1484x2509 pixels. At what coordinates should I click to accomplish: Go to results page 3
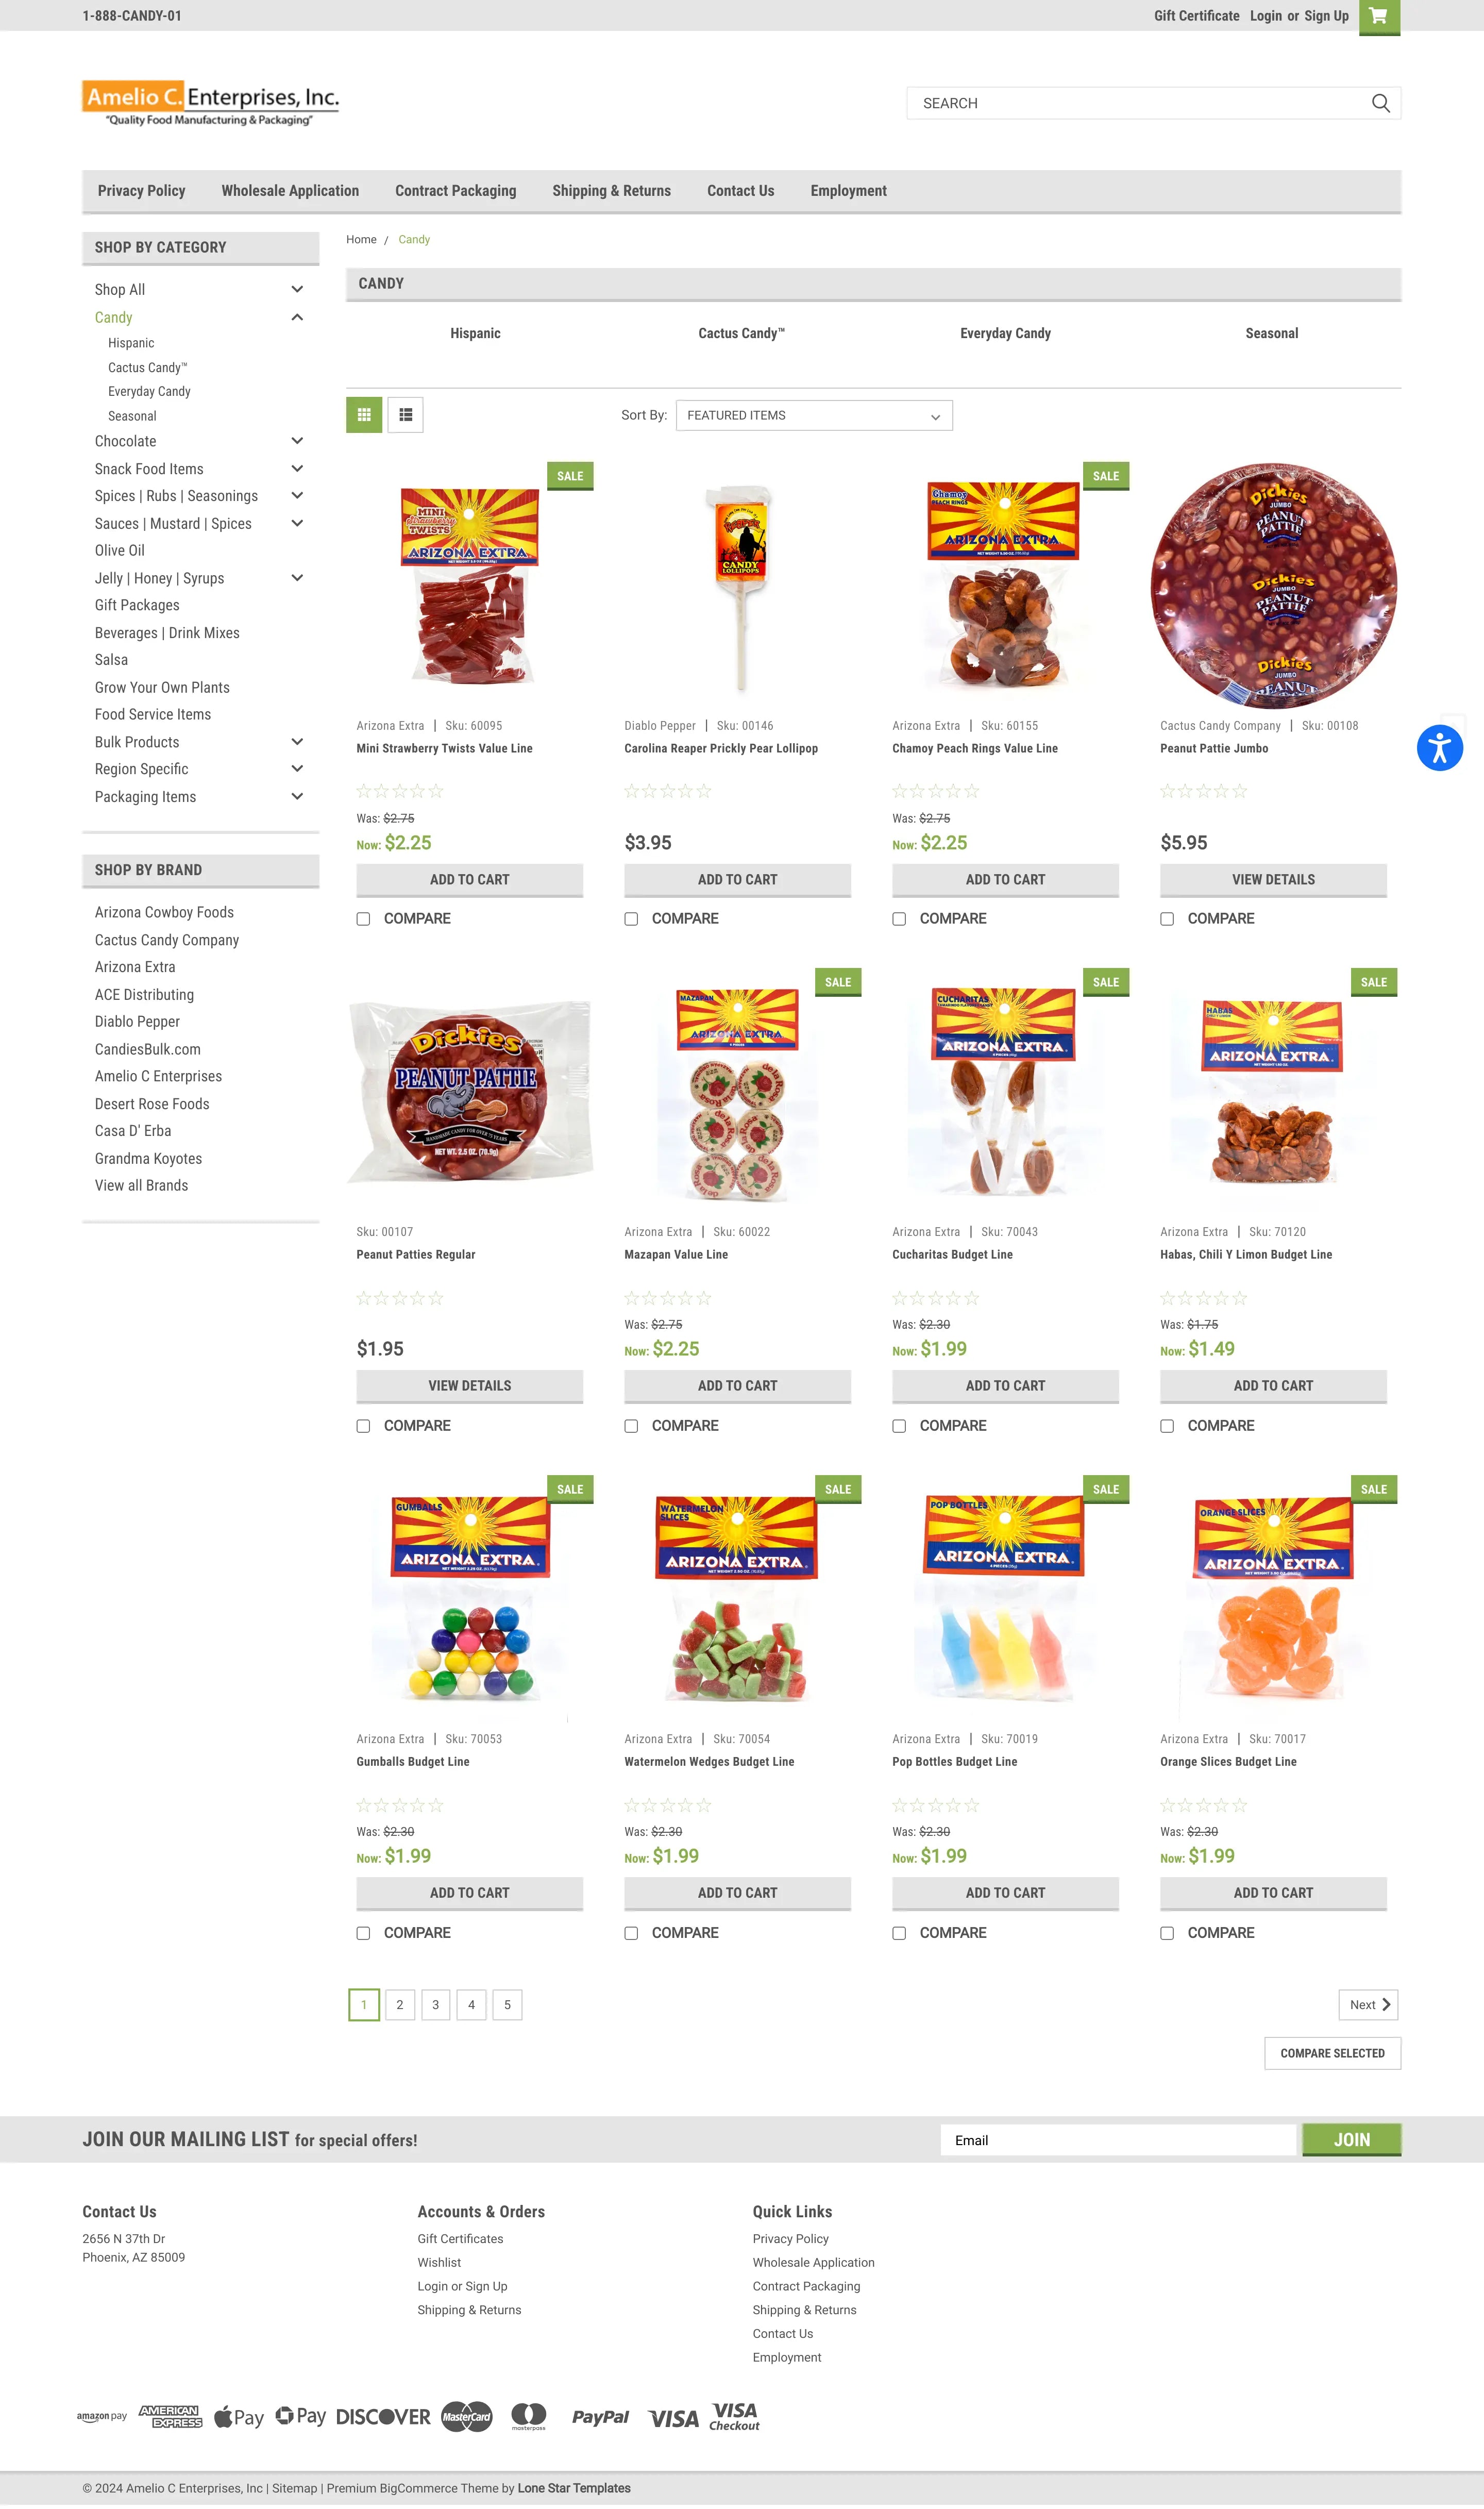coord(435,2004)
